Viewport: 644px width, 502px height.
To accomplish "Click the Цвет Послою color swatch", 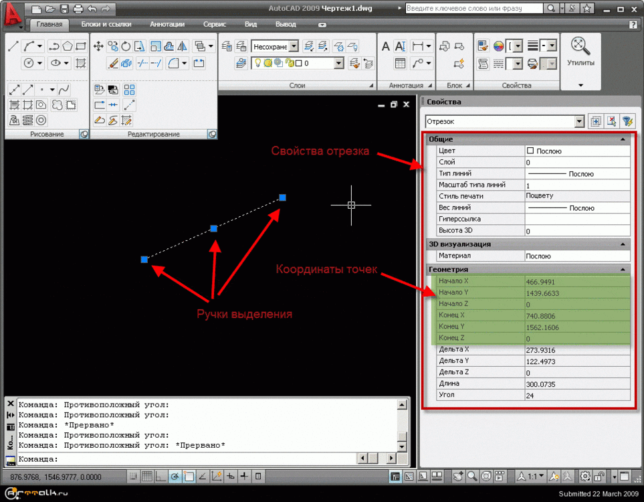I will pyautogui.click(x=530, y=151).
